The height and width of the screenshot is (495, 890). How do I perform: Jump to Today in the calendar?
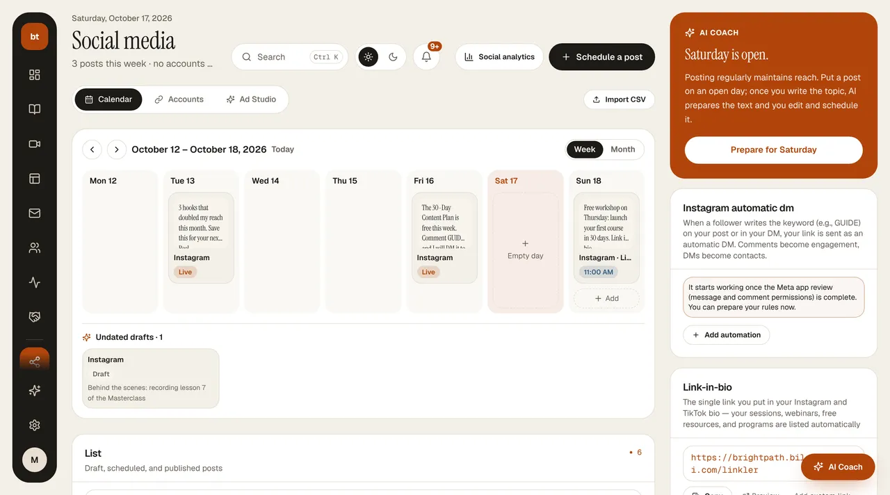(x=283, y=149)
